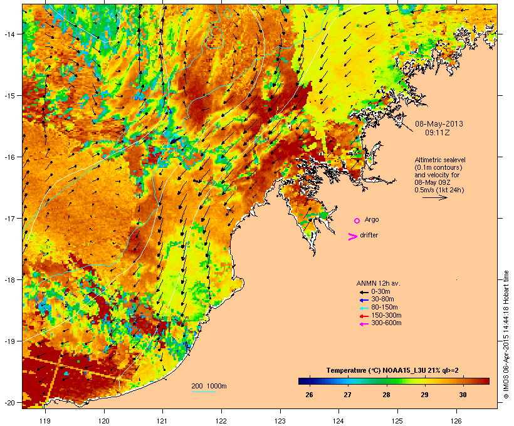
Task: Click the dark red end of temperature colorbar
Action: (485, 381)
